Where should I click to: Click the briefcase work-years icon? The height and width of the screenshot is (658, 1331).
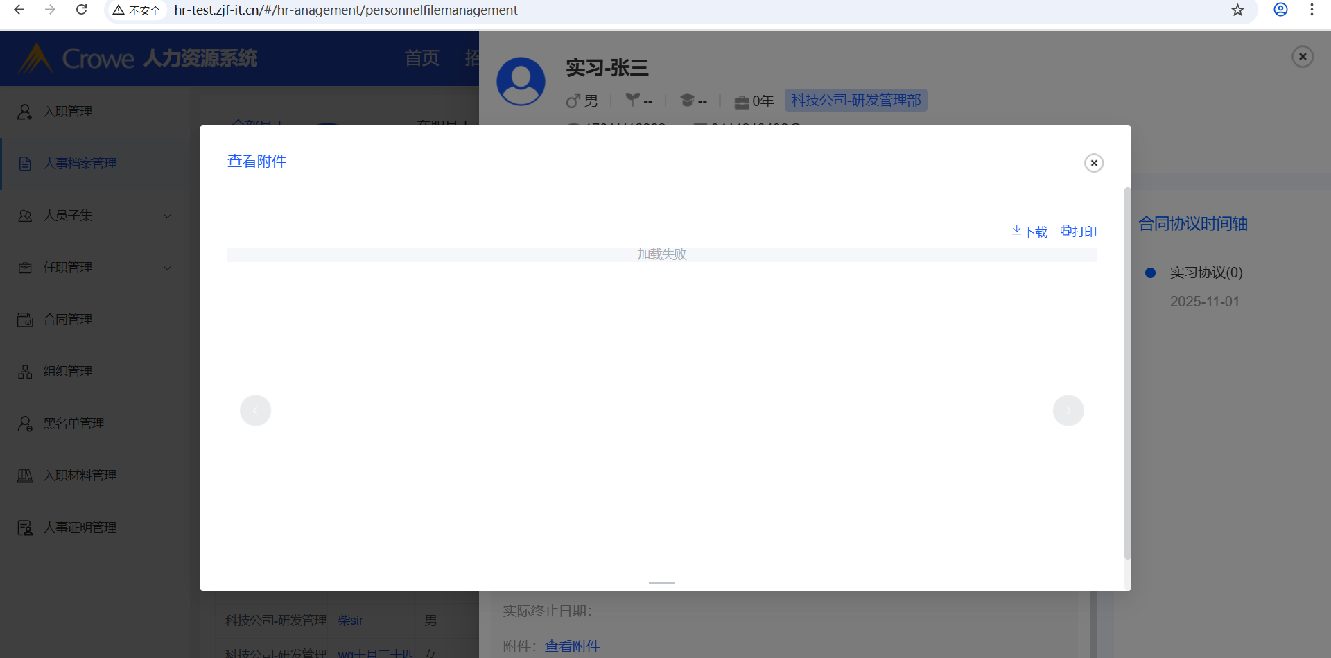coord(742,102)
